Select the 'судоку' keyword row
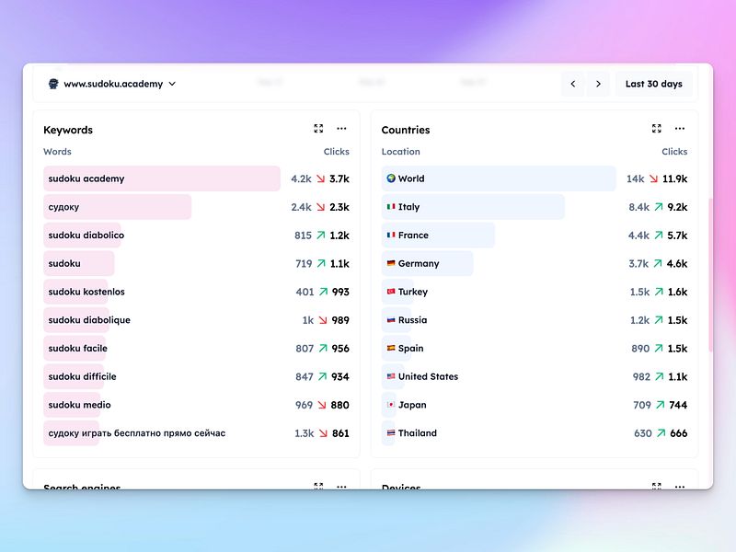This screenshot has width=736, height=552. coord(196,207)
